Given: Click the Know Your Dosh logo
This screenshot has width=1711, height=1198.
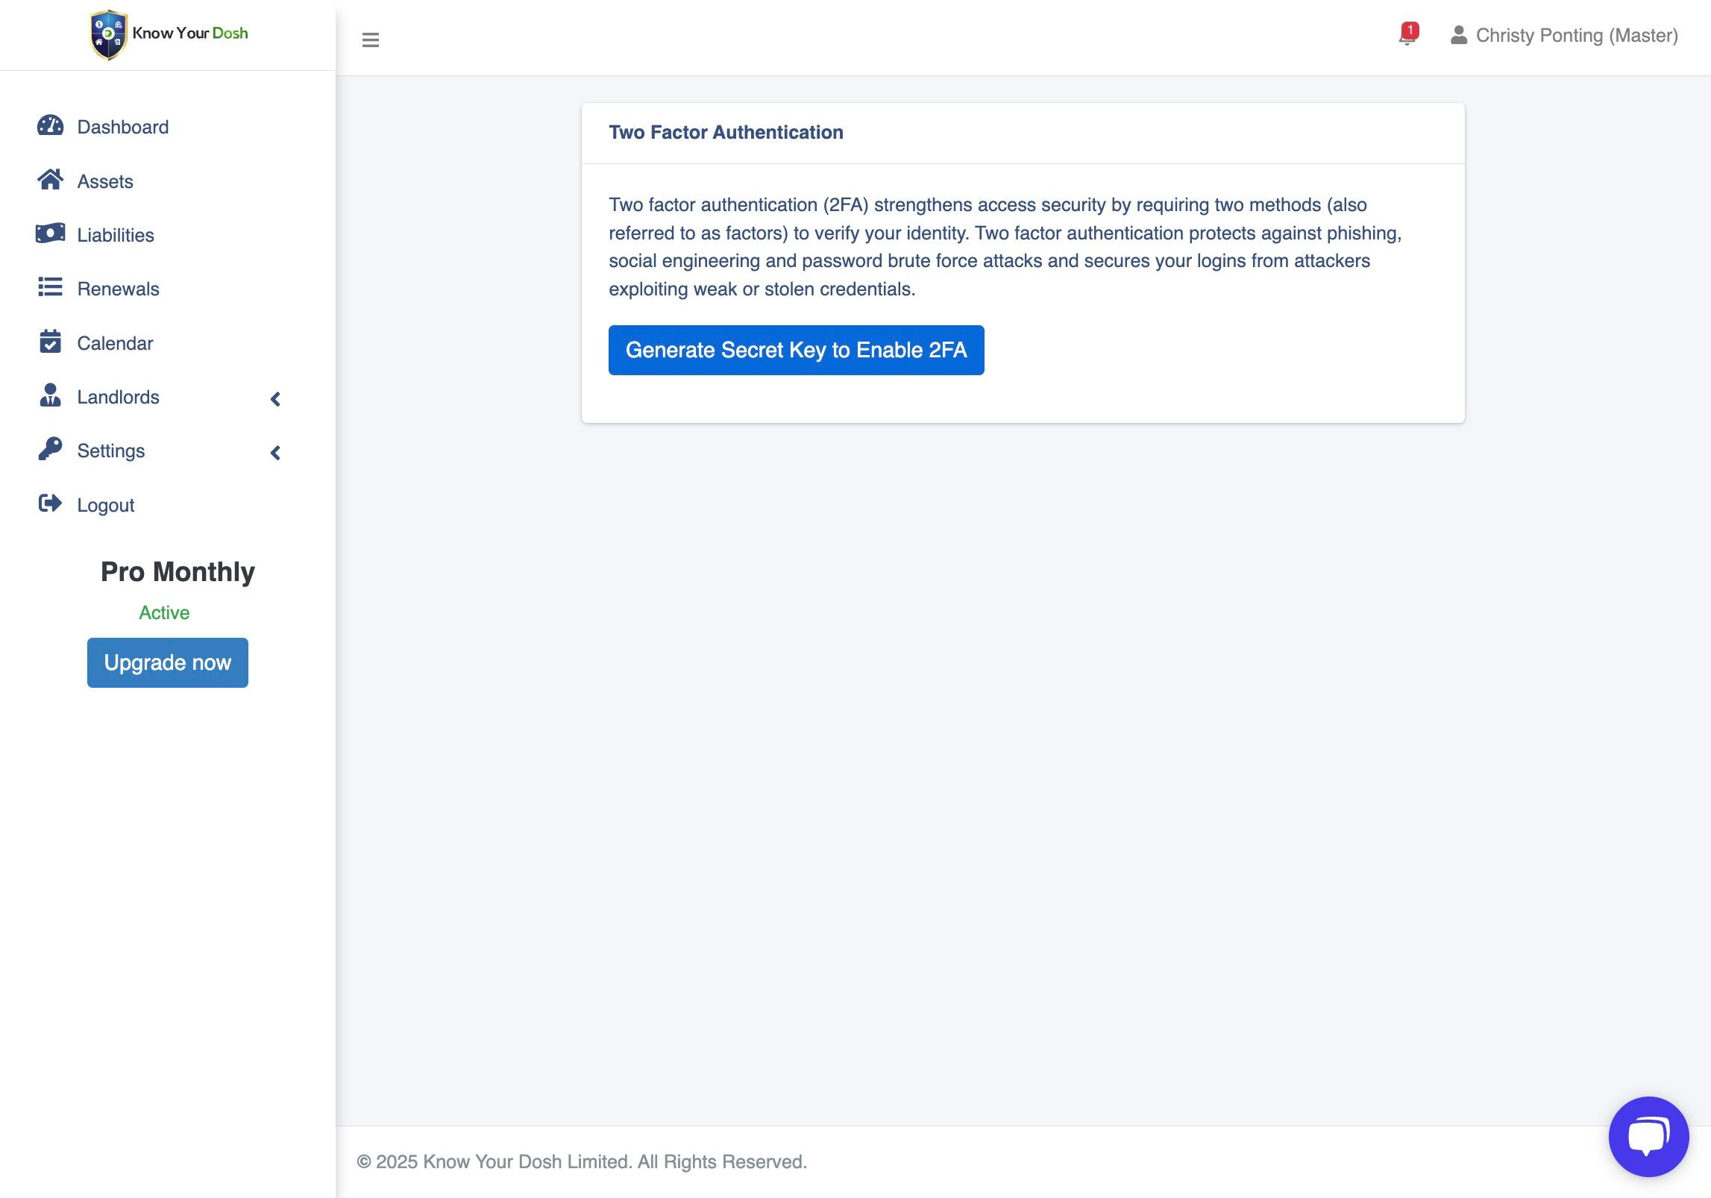Looking at the screenshot, I should pyautogui.click(x=169, y=34).
